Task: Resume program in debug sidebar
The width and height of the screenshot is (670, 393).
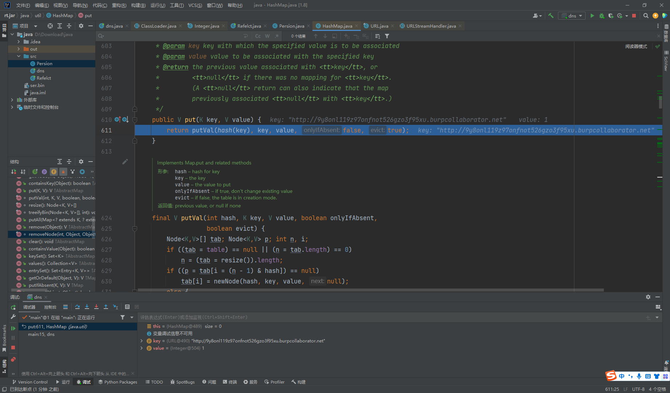Action: tap(13, 328)
